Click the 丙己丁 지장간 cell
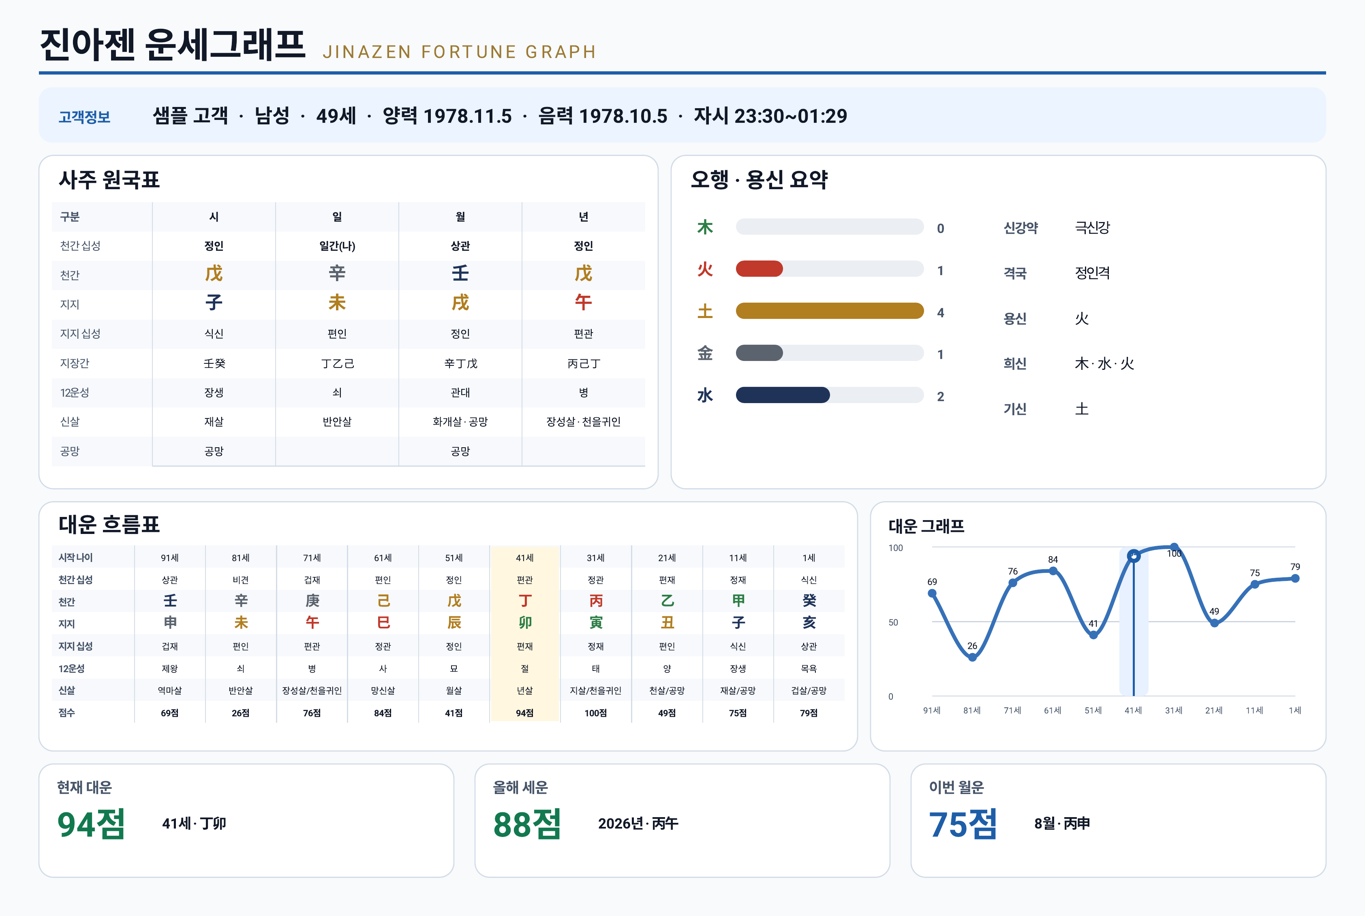The image size is (1365, 916). (x=583, y=363)
